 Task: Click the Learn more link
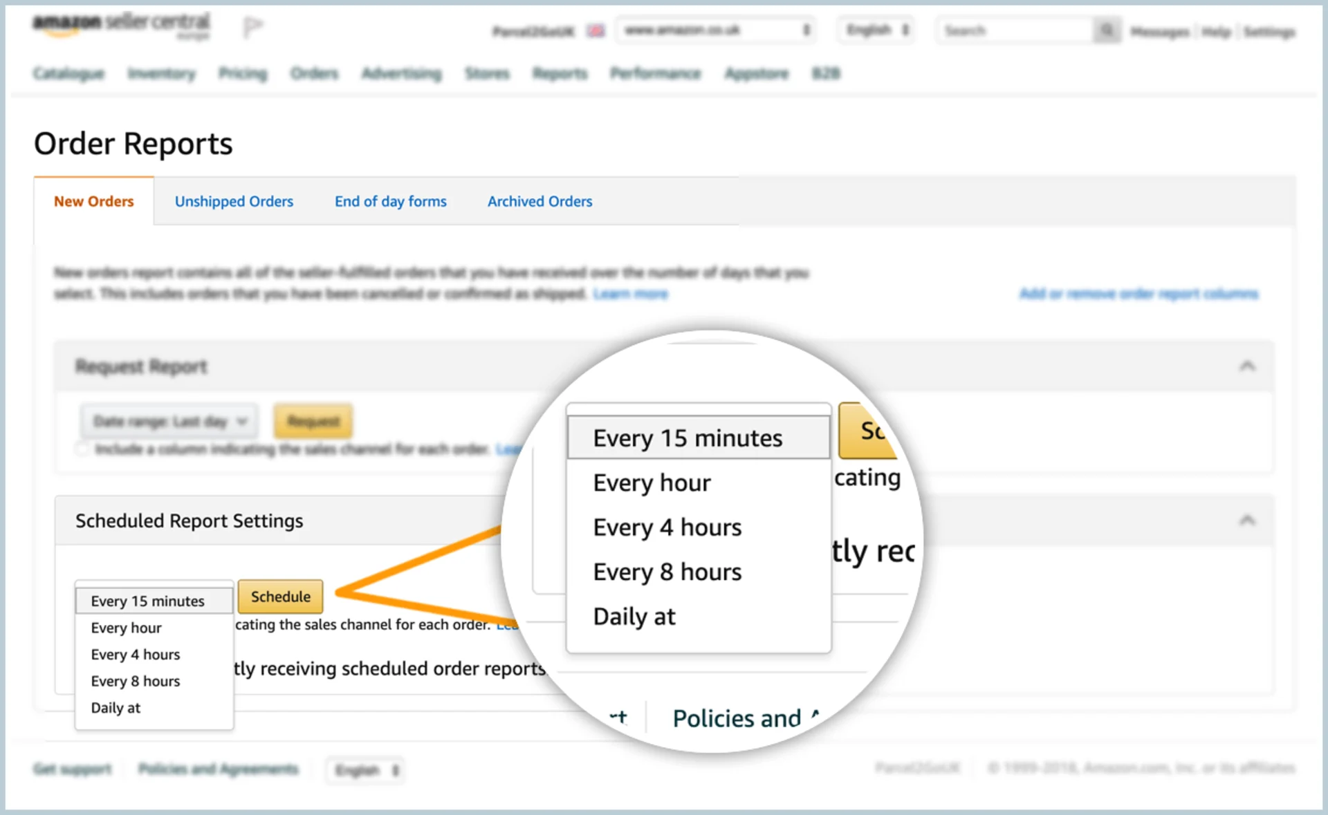(x=630, y=293)
